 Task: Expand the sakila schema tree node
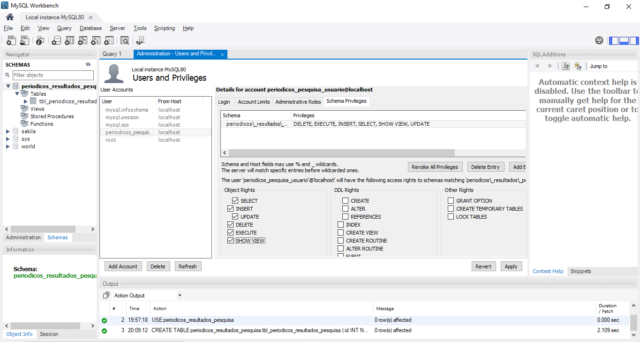[8, 131]
